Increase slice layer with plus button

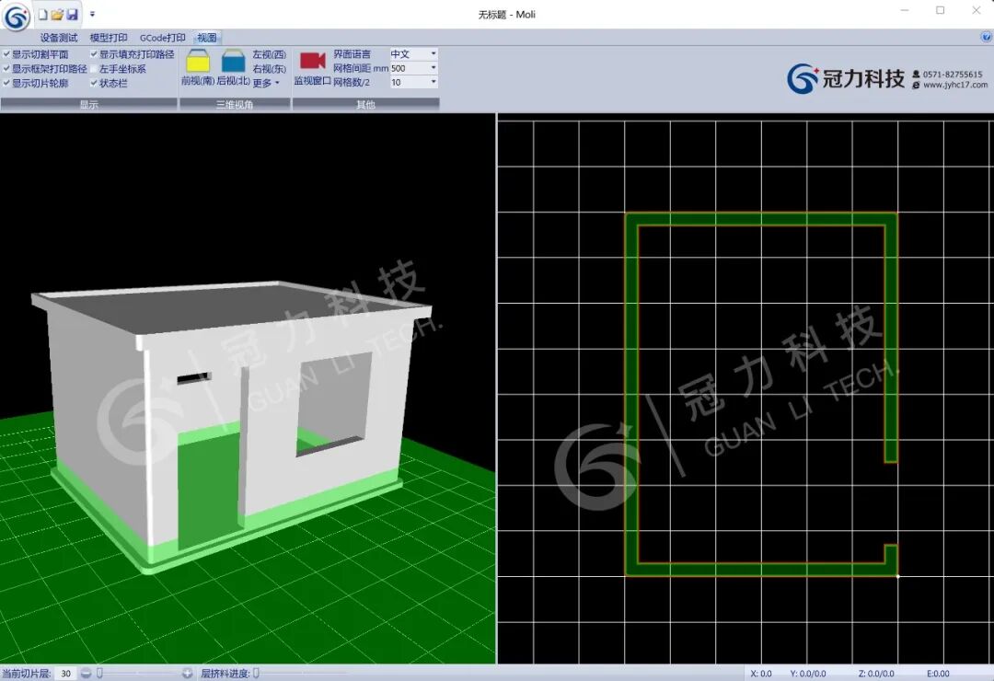coord(187,674)
